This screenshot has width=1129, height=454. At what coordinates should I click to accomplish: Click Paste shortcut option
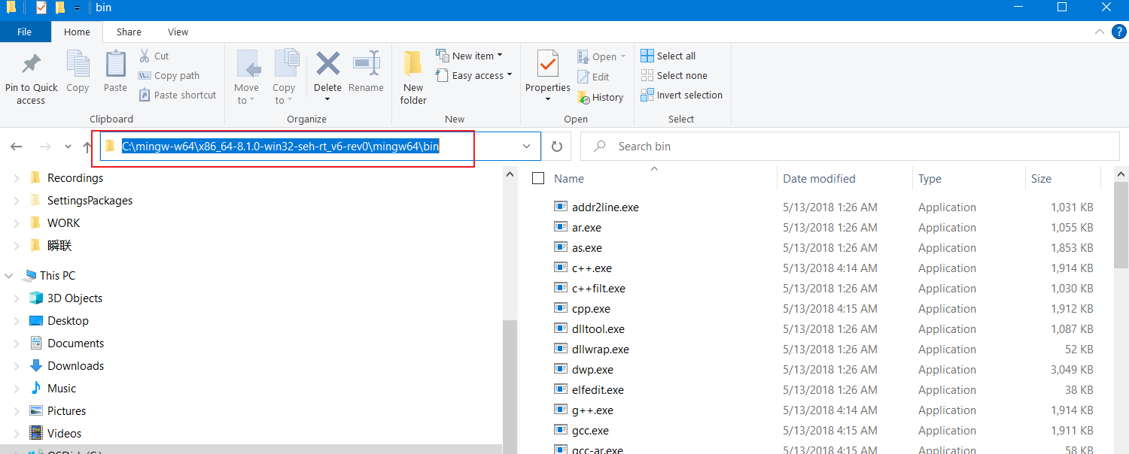click(178, 95)
